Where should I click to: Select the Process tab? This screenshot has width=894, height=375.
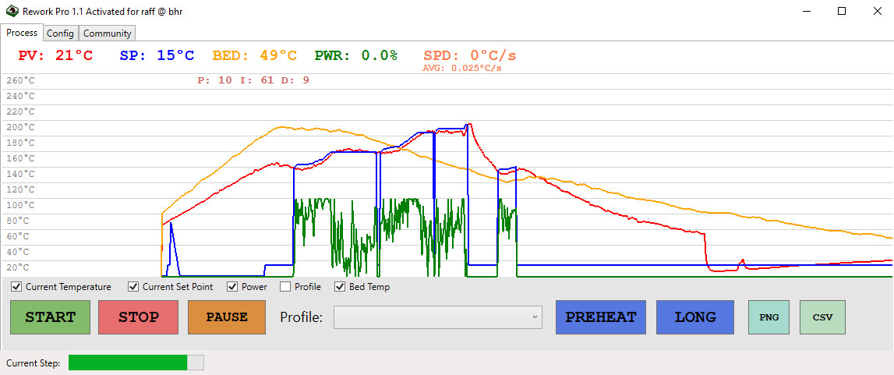coord(22,33)
